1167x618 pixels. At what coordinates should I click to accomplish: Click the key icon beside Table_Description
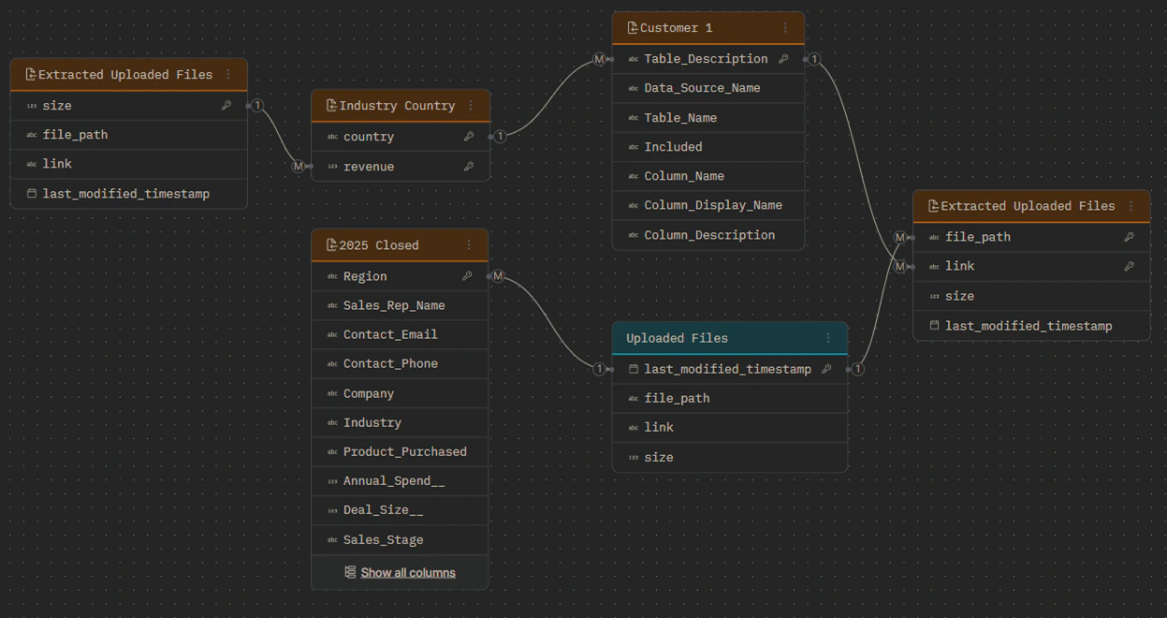(783, 59)
